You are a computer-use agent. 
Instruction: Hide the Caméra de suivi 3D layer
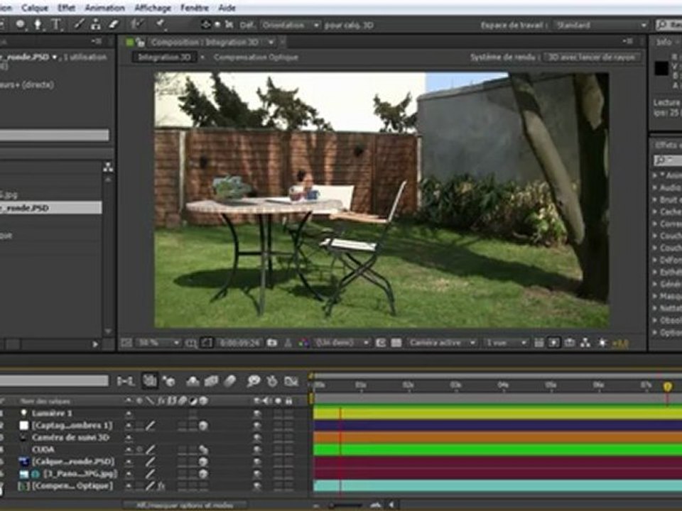point(257,438)
